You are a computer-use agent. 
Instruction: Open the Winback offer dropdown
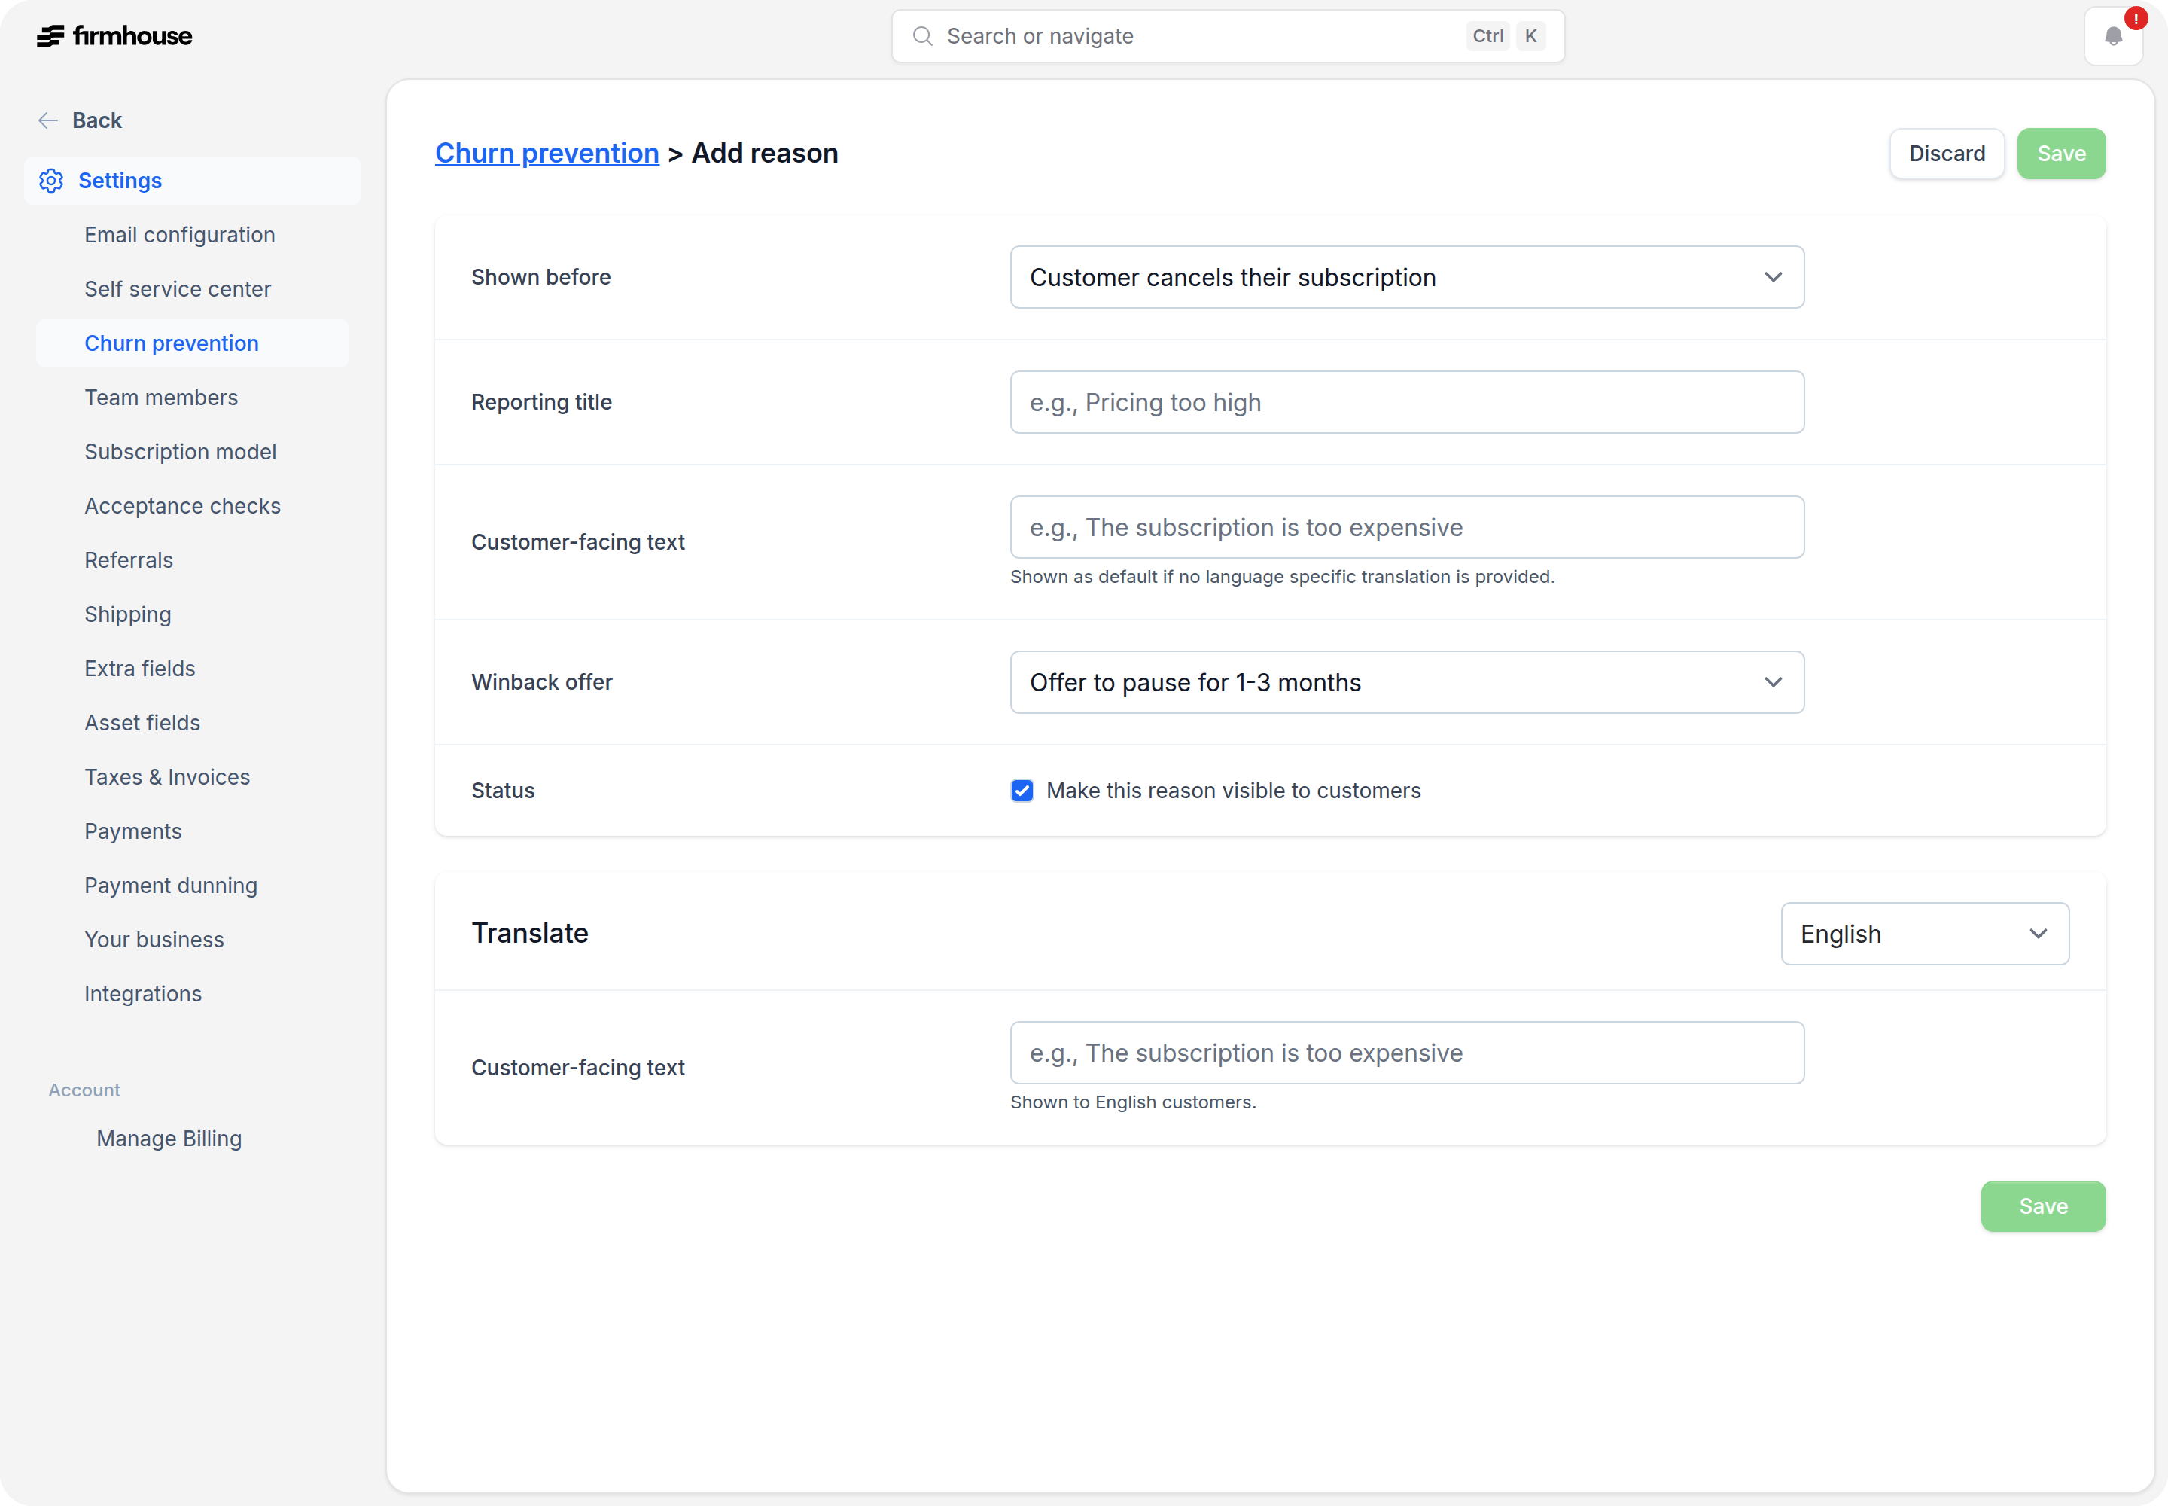coord(1407,682)
